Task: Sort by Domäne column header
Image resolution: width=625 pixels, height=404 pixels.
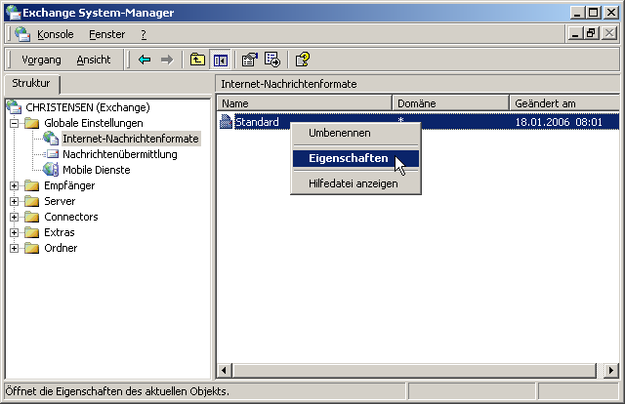Action: (451, 103)
